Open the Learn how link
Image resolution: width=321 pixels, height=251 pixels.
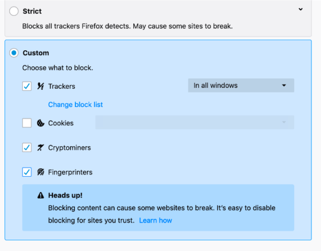155,220
